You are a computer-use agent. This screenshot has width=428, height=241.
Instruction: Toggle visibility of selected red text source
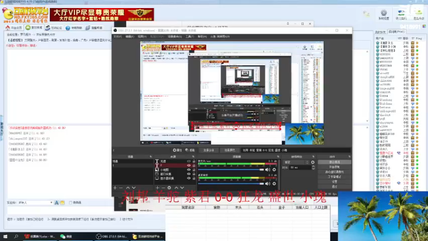point(188,165)
